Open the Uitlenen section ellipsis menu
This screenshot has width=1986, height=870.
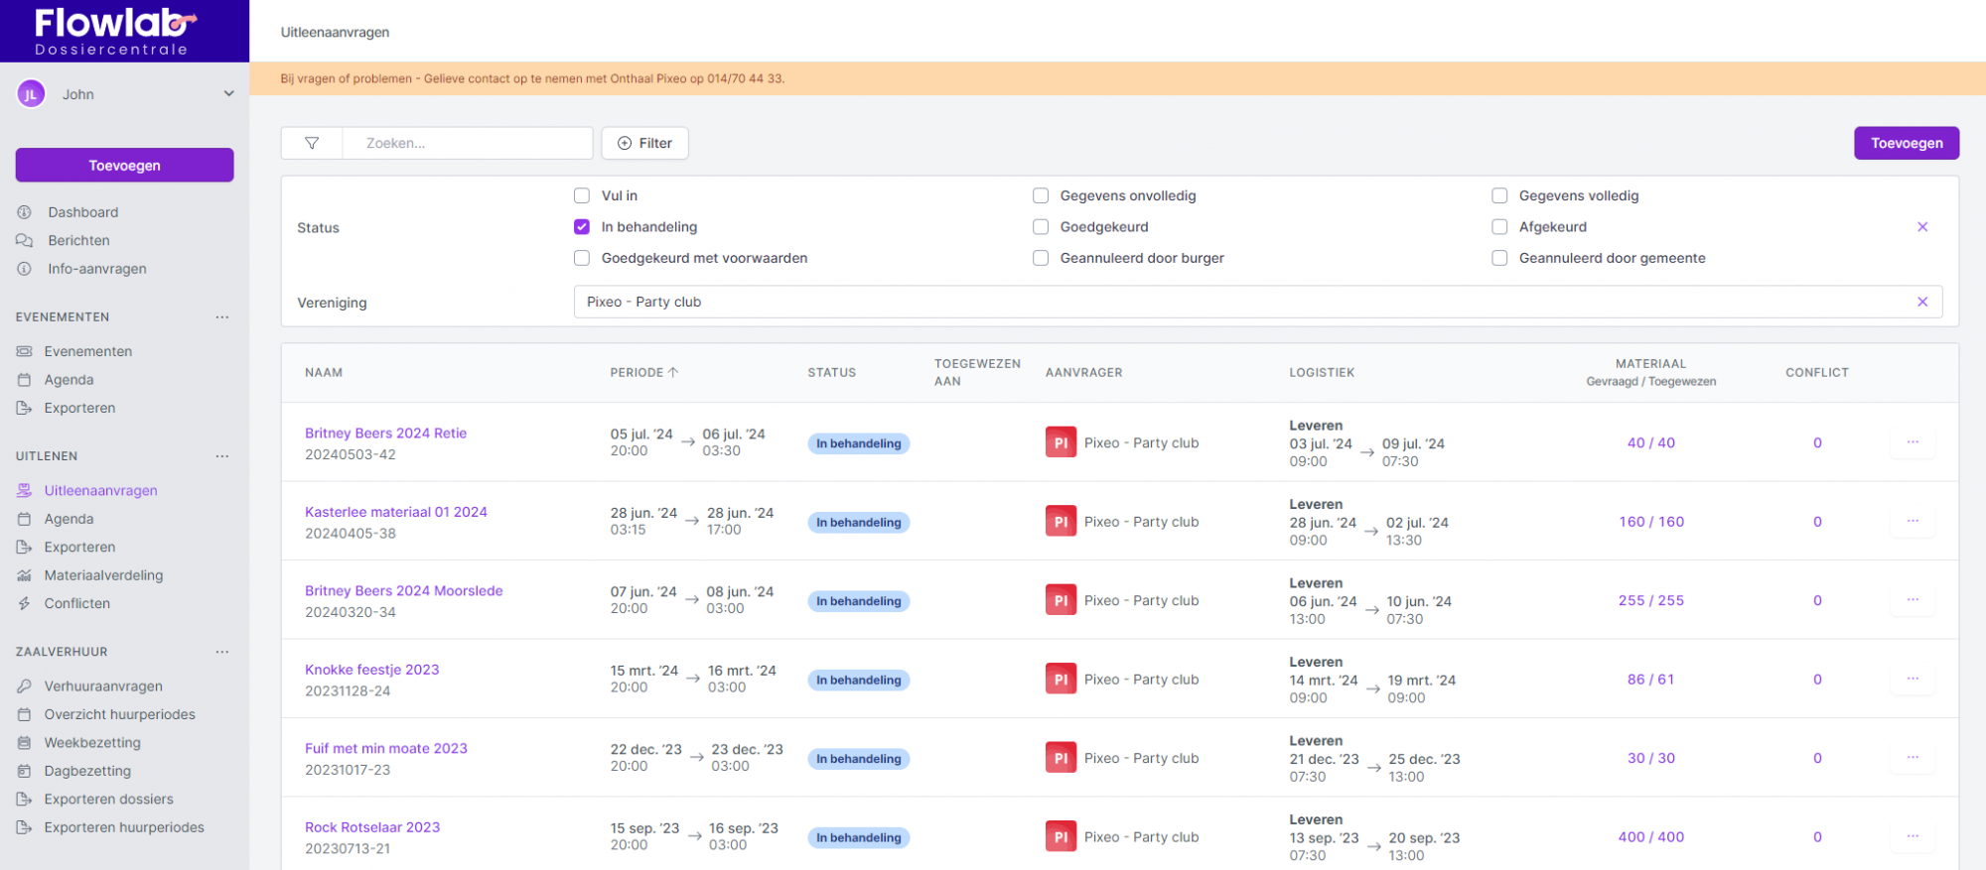[222, 456]
